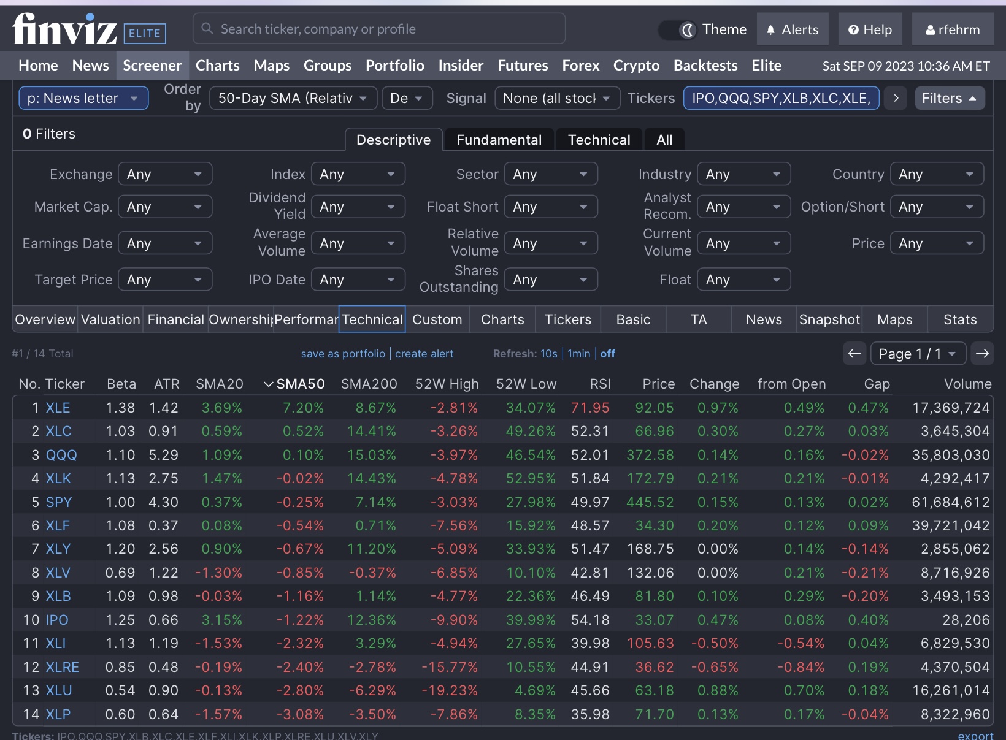Open the XLP ticker link
The image size is (1006, 740).
tap(58, 714)
